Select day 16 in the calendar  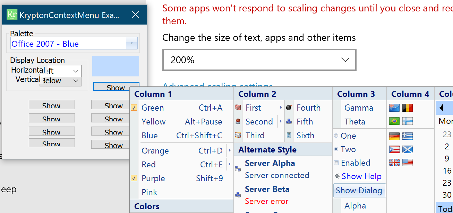click(x=447, y=171)
